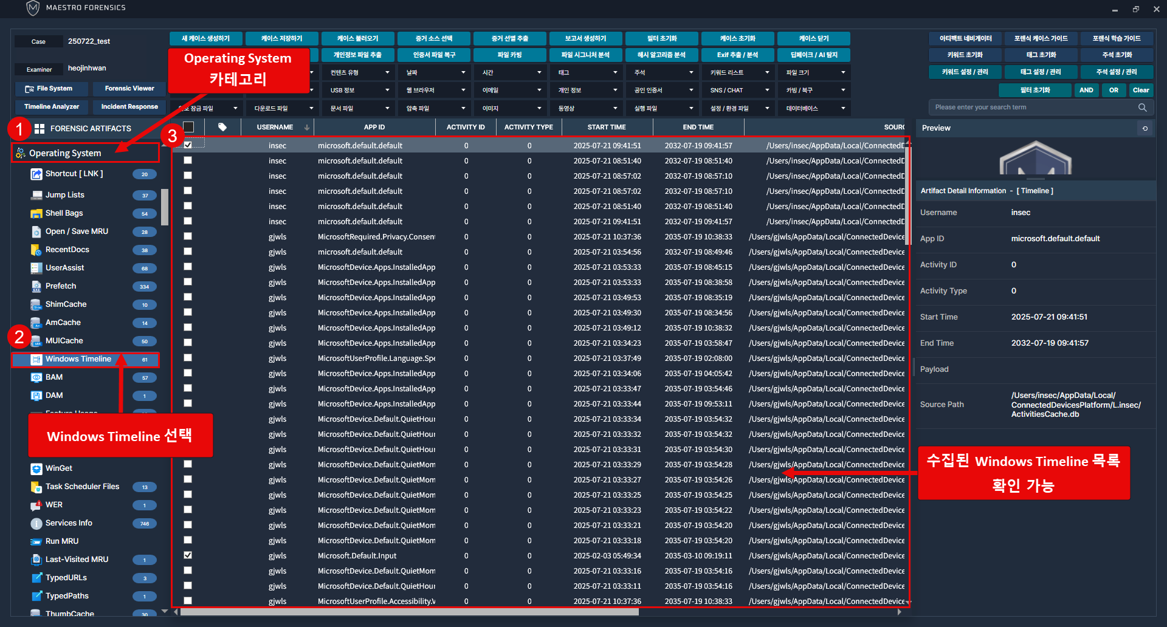The height and width of the screenshot is (627, 1167).
Task: Open the Task Scheduler Files icon
Action: (36, 487)
